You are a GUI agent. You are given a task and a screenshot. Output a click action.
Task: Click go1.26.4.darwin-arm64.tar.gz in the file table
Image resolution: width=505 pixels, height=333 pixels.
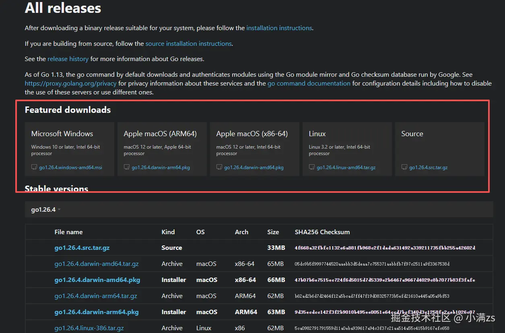96,296
